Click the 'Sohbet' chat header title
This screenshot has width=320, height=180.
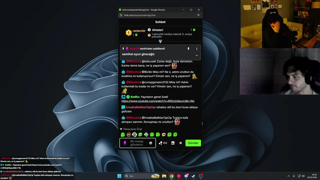(x=160, y=22)
